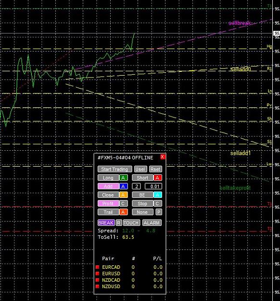
Task: Click the red square beside EURUSD
Action: click(98, 274)
